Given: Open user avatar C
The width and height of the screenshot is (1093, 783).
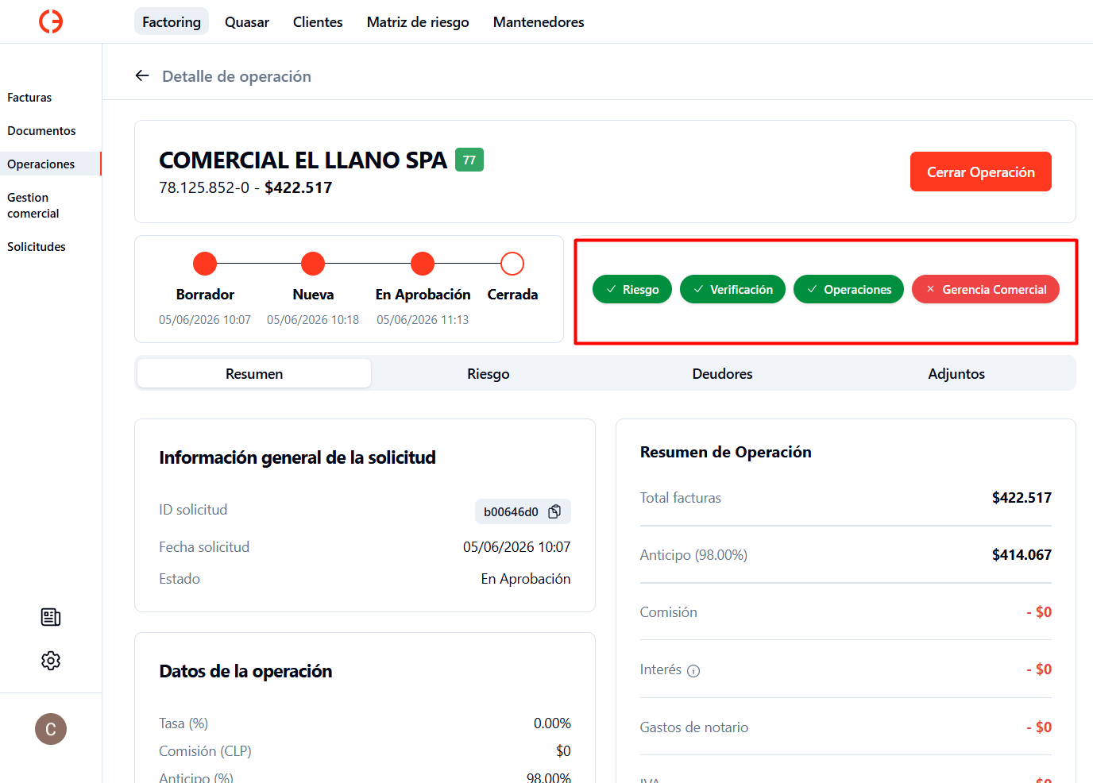Looking at the screenshot, I should click(51, 729).
